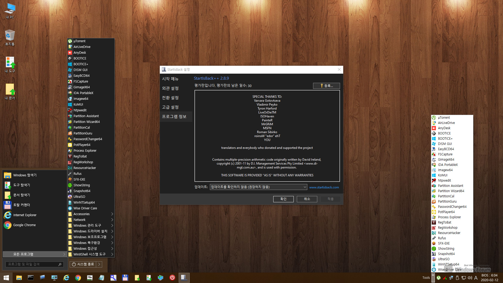Expand Windows 드라이버 설치 folder
The height and width of the screenshot is (283, 503).
(x=91, y=231)
